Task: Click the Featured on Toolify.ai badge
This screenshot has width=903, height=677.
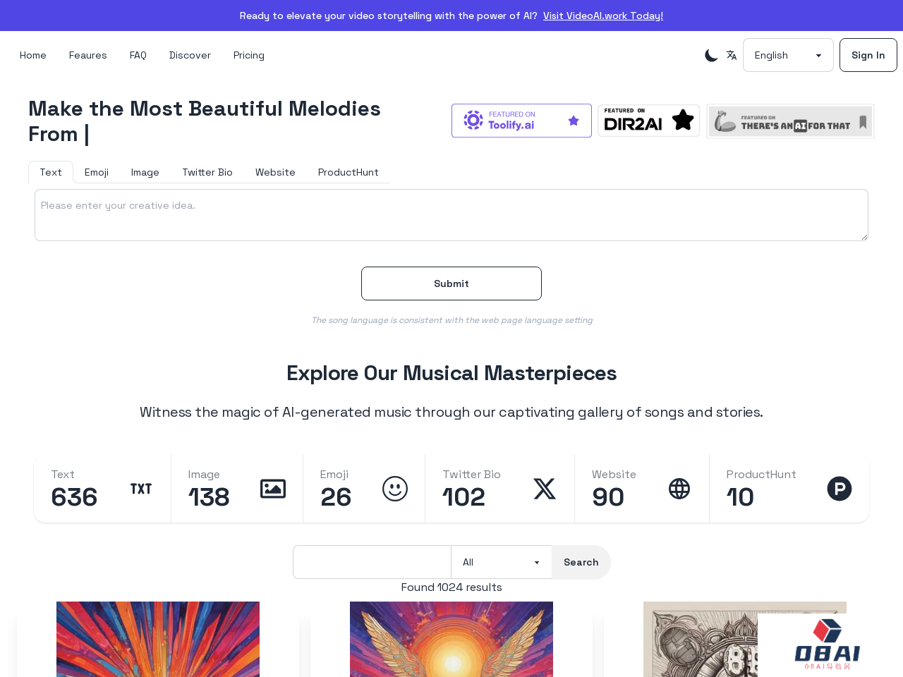Action: pyautogui.click(x=521, y=121)
